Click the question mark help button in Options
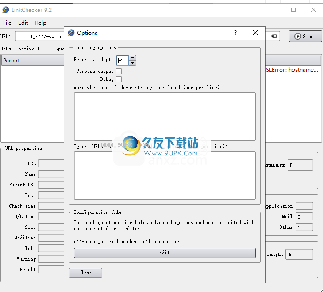323x292 pixels. 235,33
